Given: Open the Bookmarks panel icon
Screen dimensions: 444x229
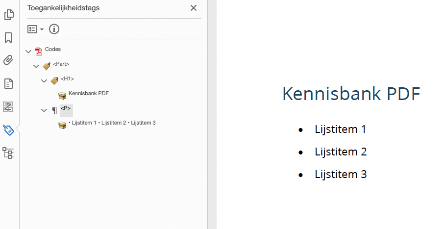Looking at the screenshot, I should (8, 38).
